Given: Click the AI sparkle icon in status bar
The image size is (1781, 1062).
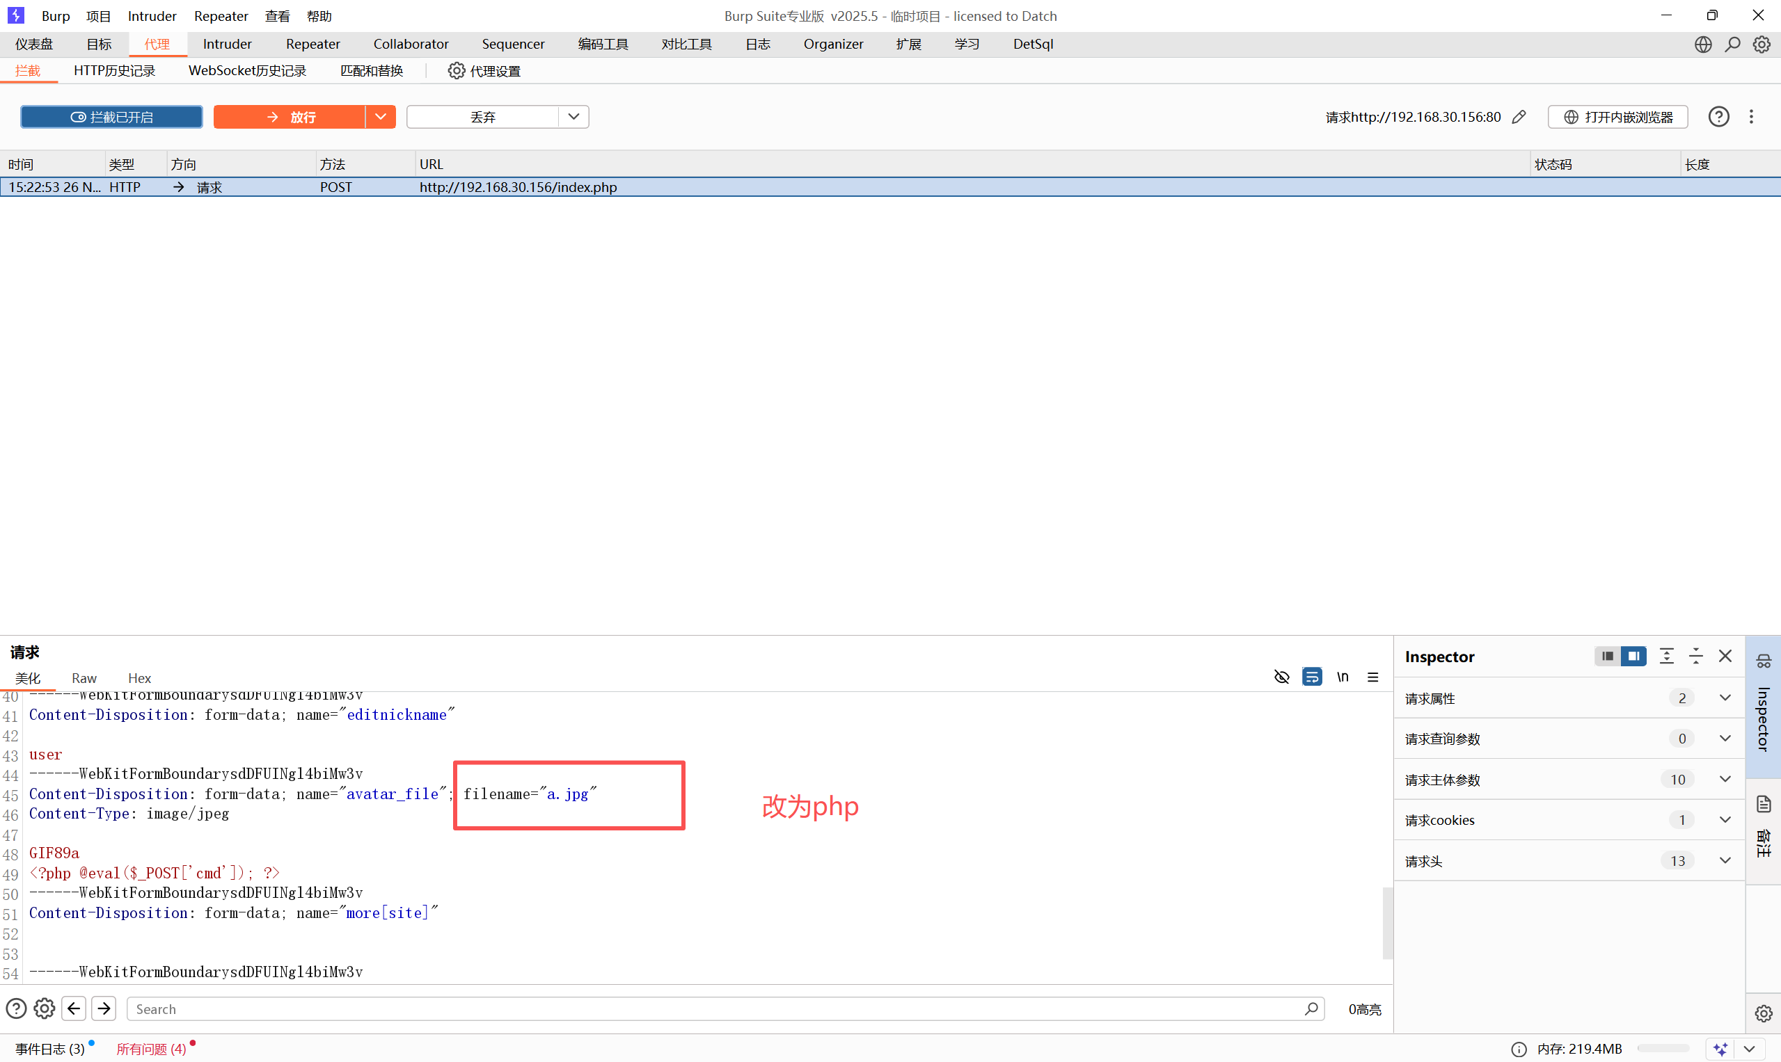Looking at the screenshot, I should coord(1720,1049).
